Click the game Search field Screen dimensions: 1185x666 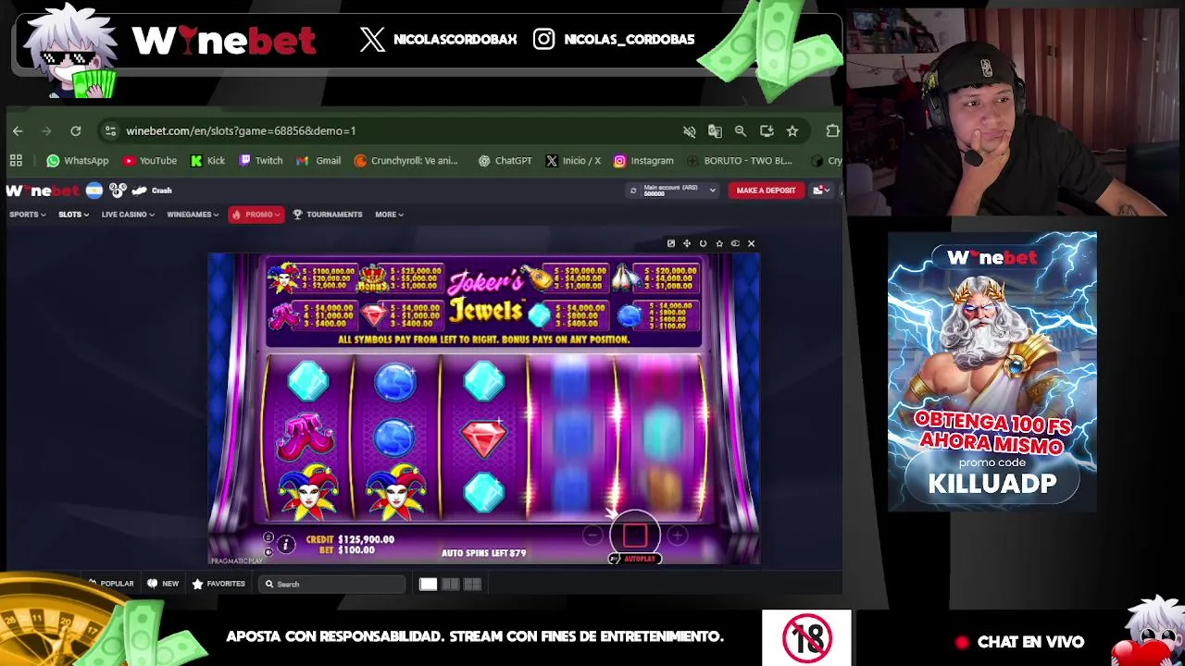click(x=331, y=585)
